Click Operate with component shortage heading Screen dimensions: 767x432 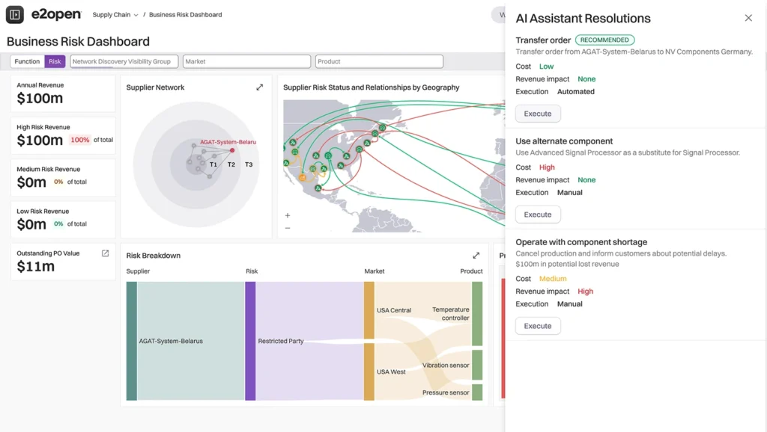tap(581, 242)
